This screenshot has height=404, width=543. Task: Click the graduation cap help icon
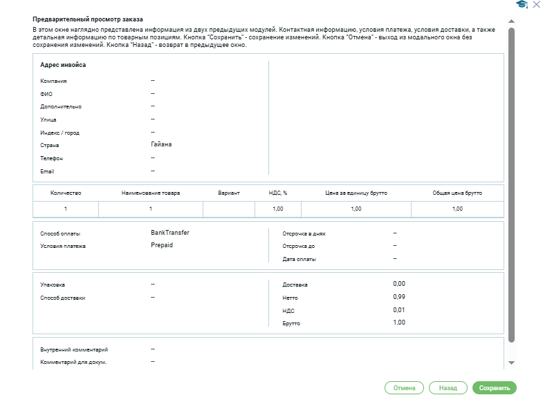click(x=522, y=5)
